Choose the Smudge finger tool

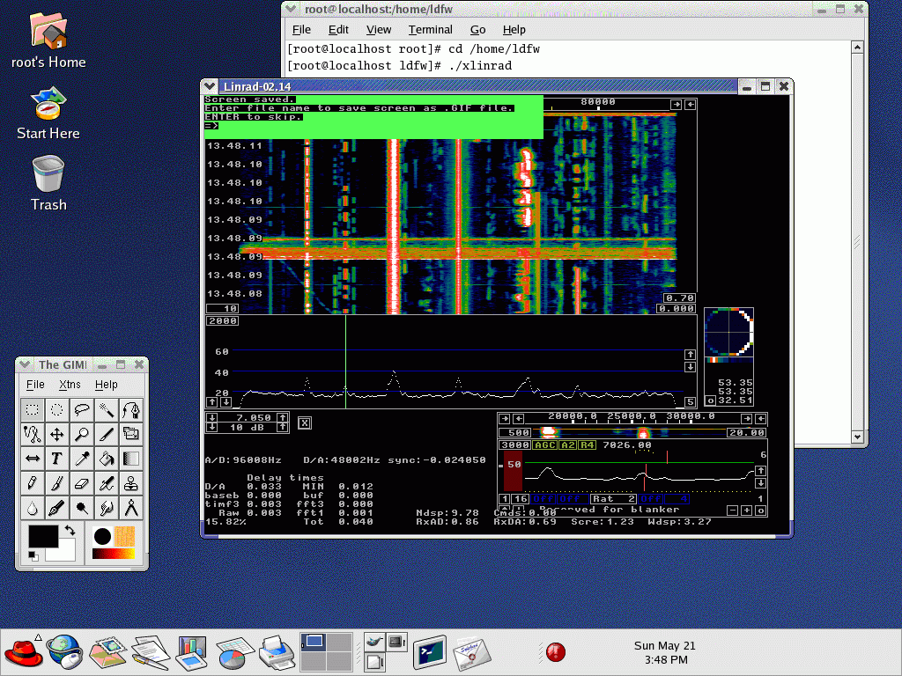107,508
